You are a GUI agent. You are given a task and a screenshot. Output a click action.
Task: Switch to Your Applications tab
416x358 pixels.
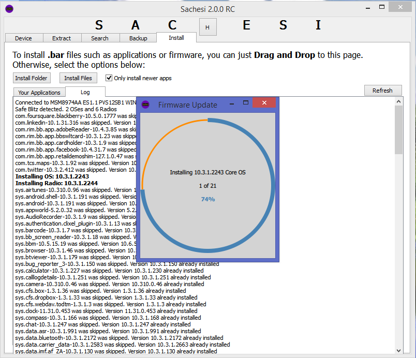(x=39, y=93)
